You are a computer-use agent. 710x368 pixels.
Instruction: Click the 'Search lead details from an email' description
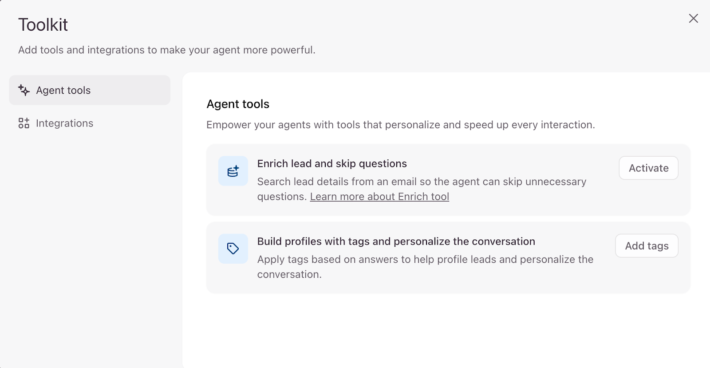[x=422, y=182]
